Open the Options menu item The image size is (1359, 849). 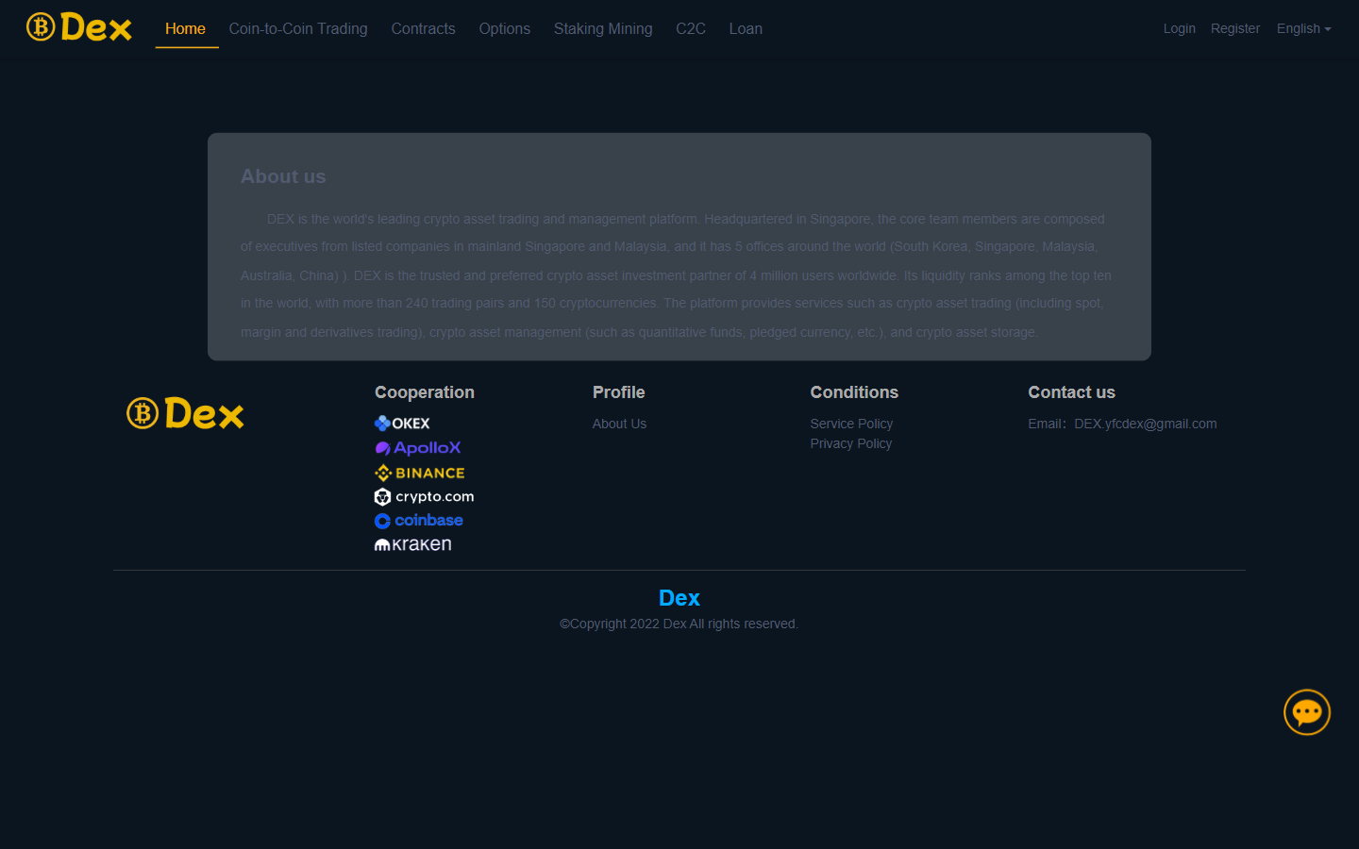[505, 28]
